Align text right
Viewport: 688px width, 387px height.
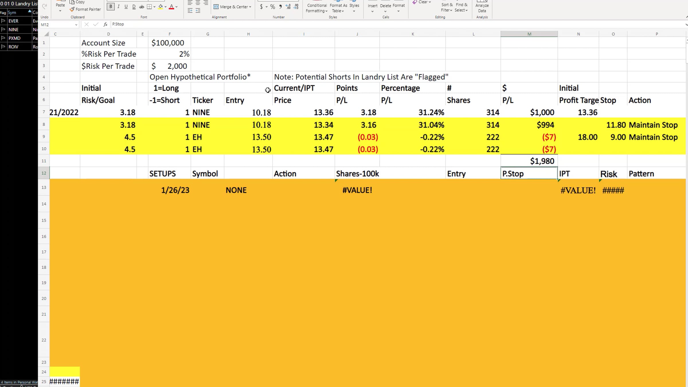point(206,3)
